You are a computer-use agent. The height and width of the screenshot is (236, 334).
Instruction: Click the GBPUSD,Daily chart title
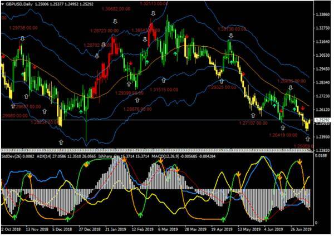coord(19,4)
